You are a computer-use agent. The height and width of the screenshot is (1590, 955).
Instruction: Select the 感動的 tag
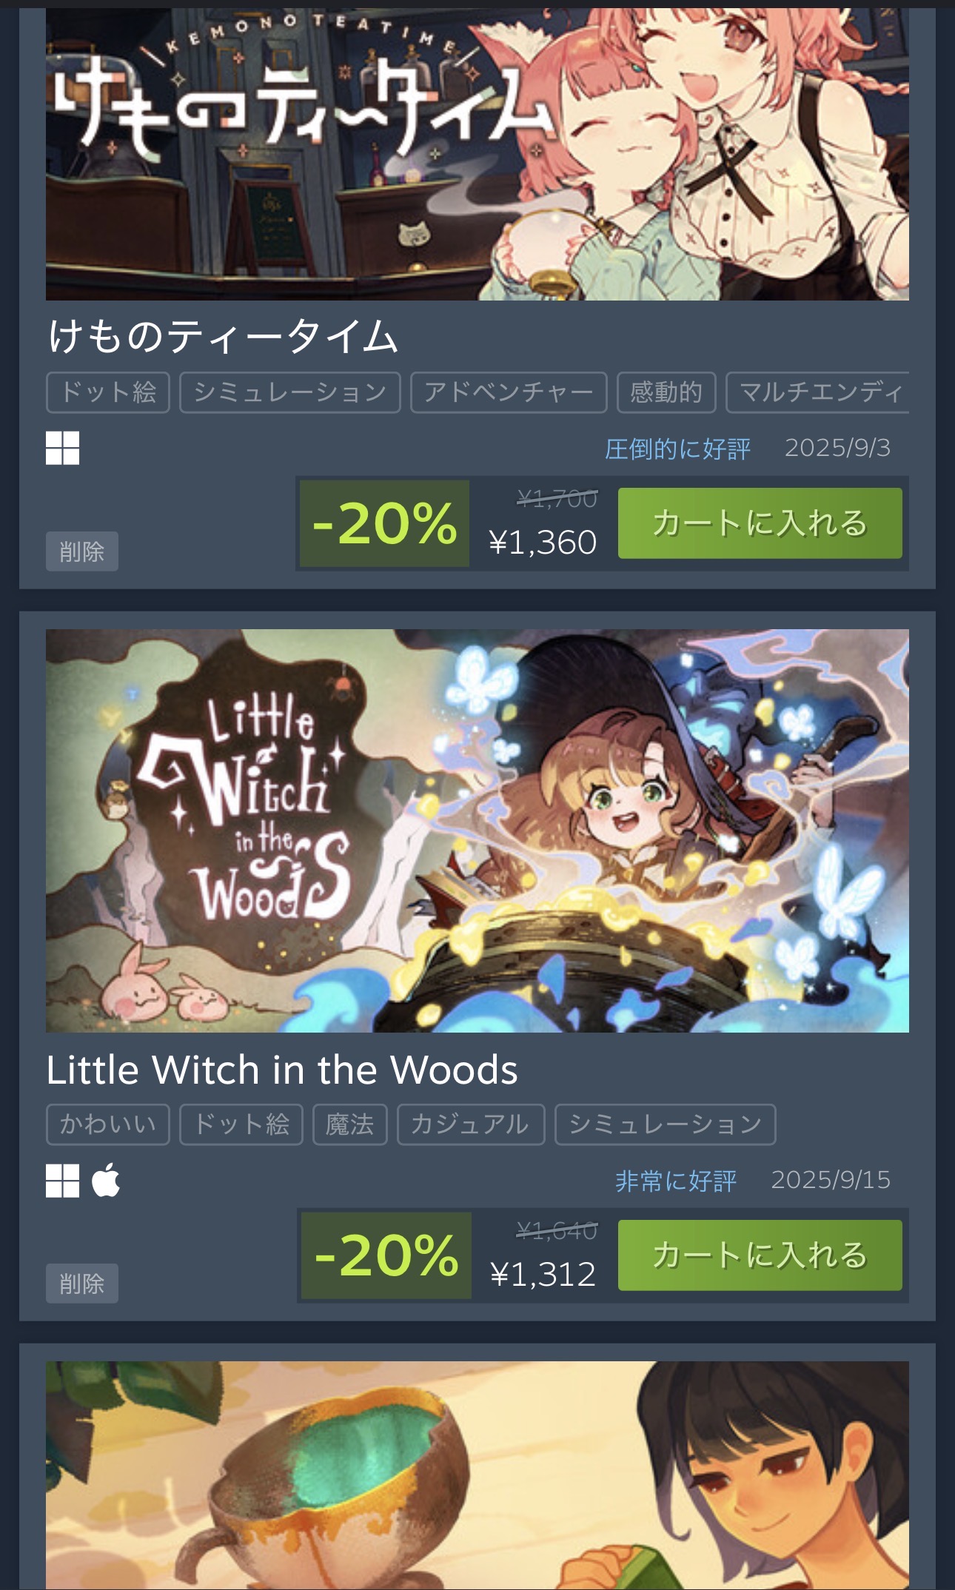point(666,392)
